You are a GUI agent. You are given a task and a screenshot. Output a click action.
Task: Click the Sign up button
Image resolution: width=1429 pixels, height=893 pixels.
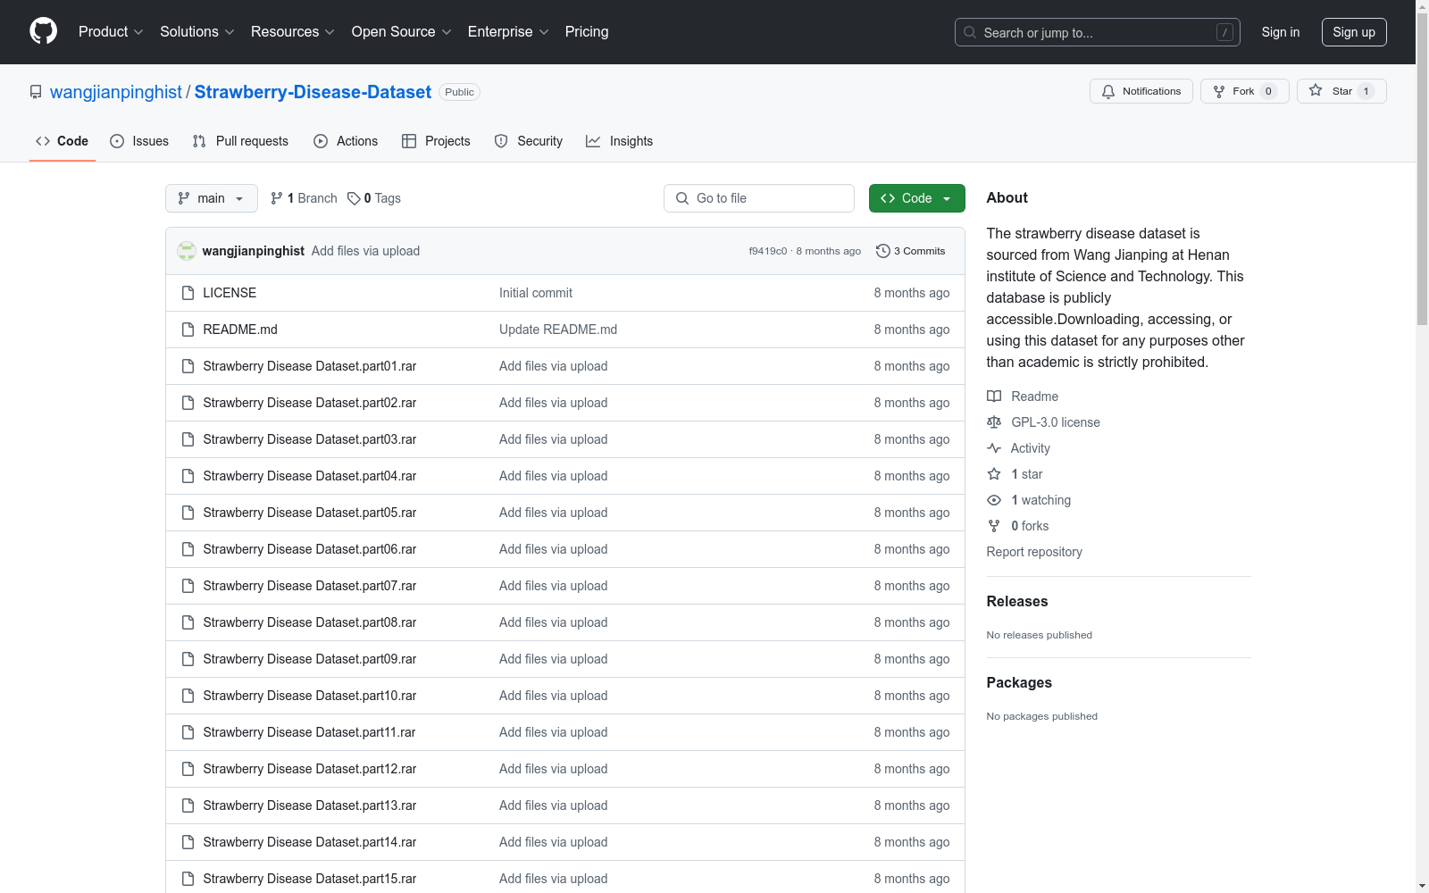[x=1354, y=32]
